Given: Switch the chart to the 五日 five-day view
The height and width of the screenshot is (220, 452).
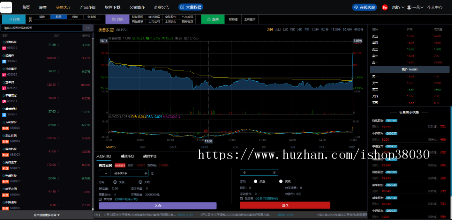Looking at the screenshot, I should (x=278, y=29).
